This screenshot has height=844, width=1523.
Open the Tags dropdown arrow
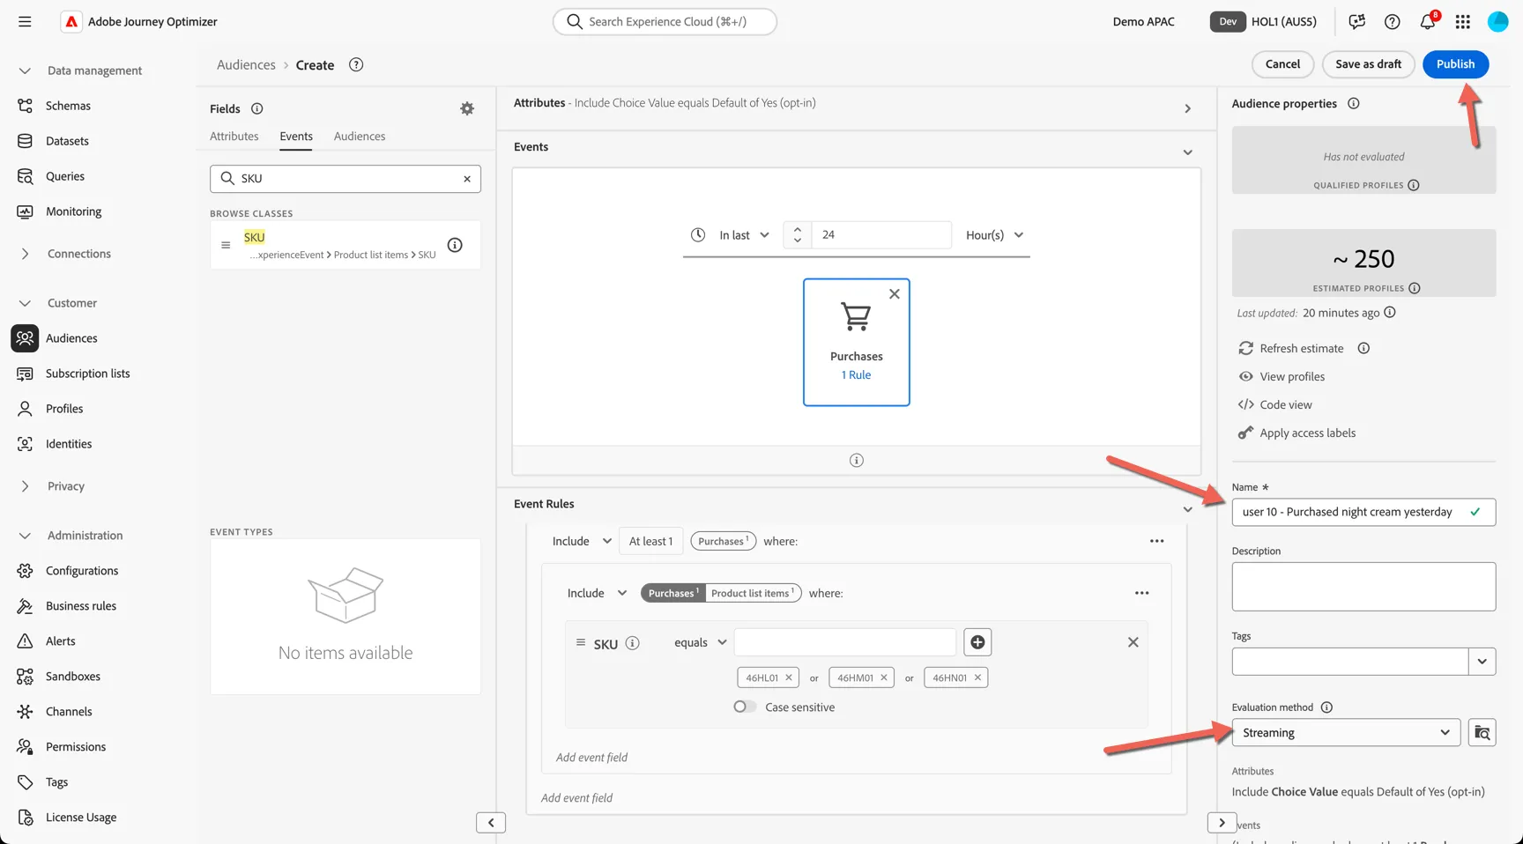click(x=1482, y=662)
